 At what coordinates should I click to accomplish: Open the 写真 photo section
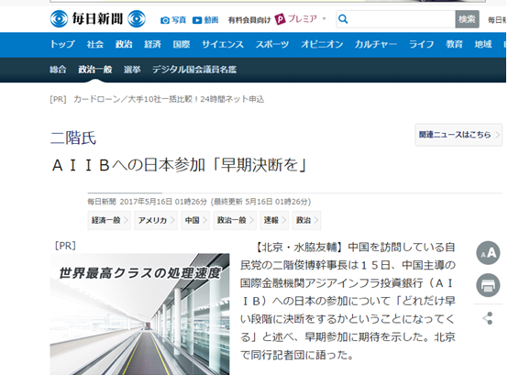[x=173, y=20]
